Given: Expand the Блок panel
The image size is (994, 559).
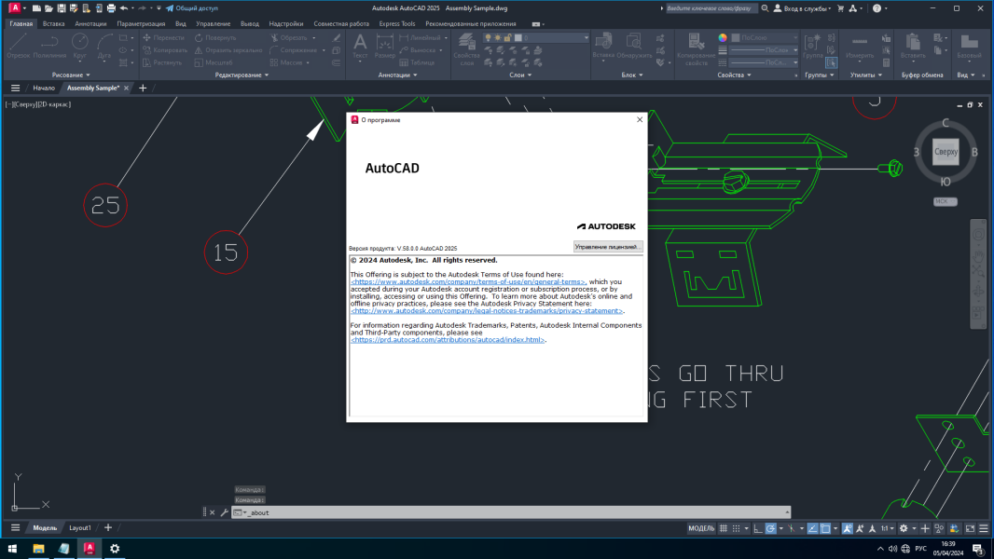Looking at the screenshot, I should click(x=632, y=75).
